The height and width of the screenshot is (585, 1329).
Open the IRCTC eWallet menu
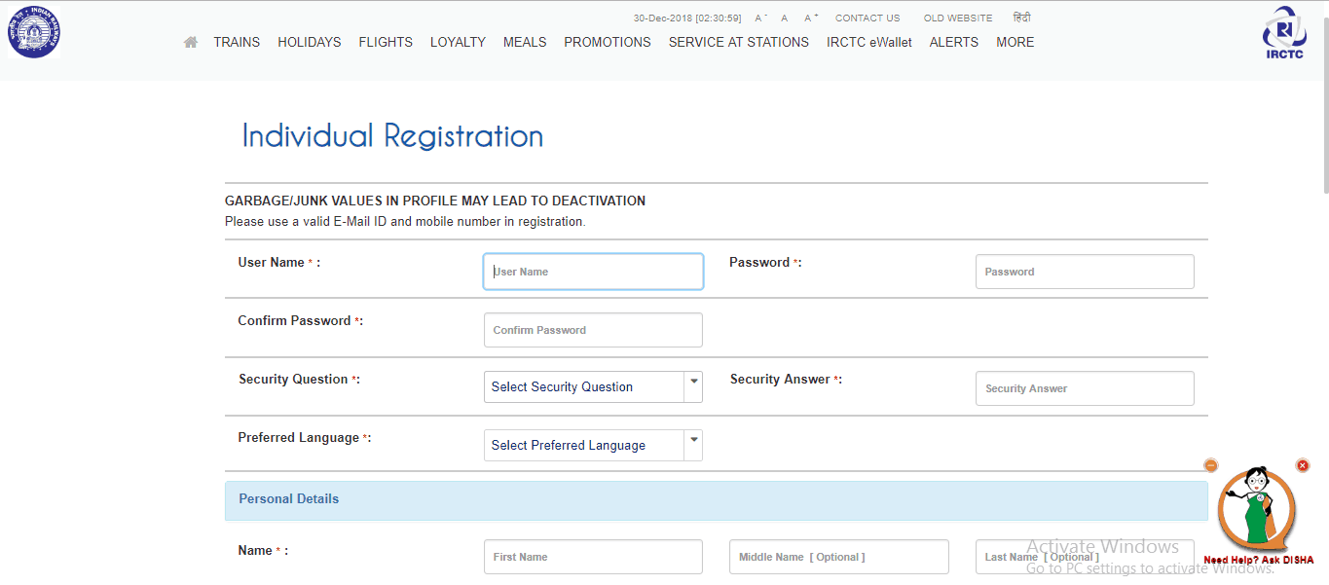[x=869, y=42]
